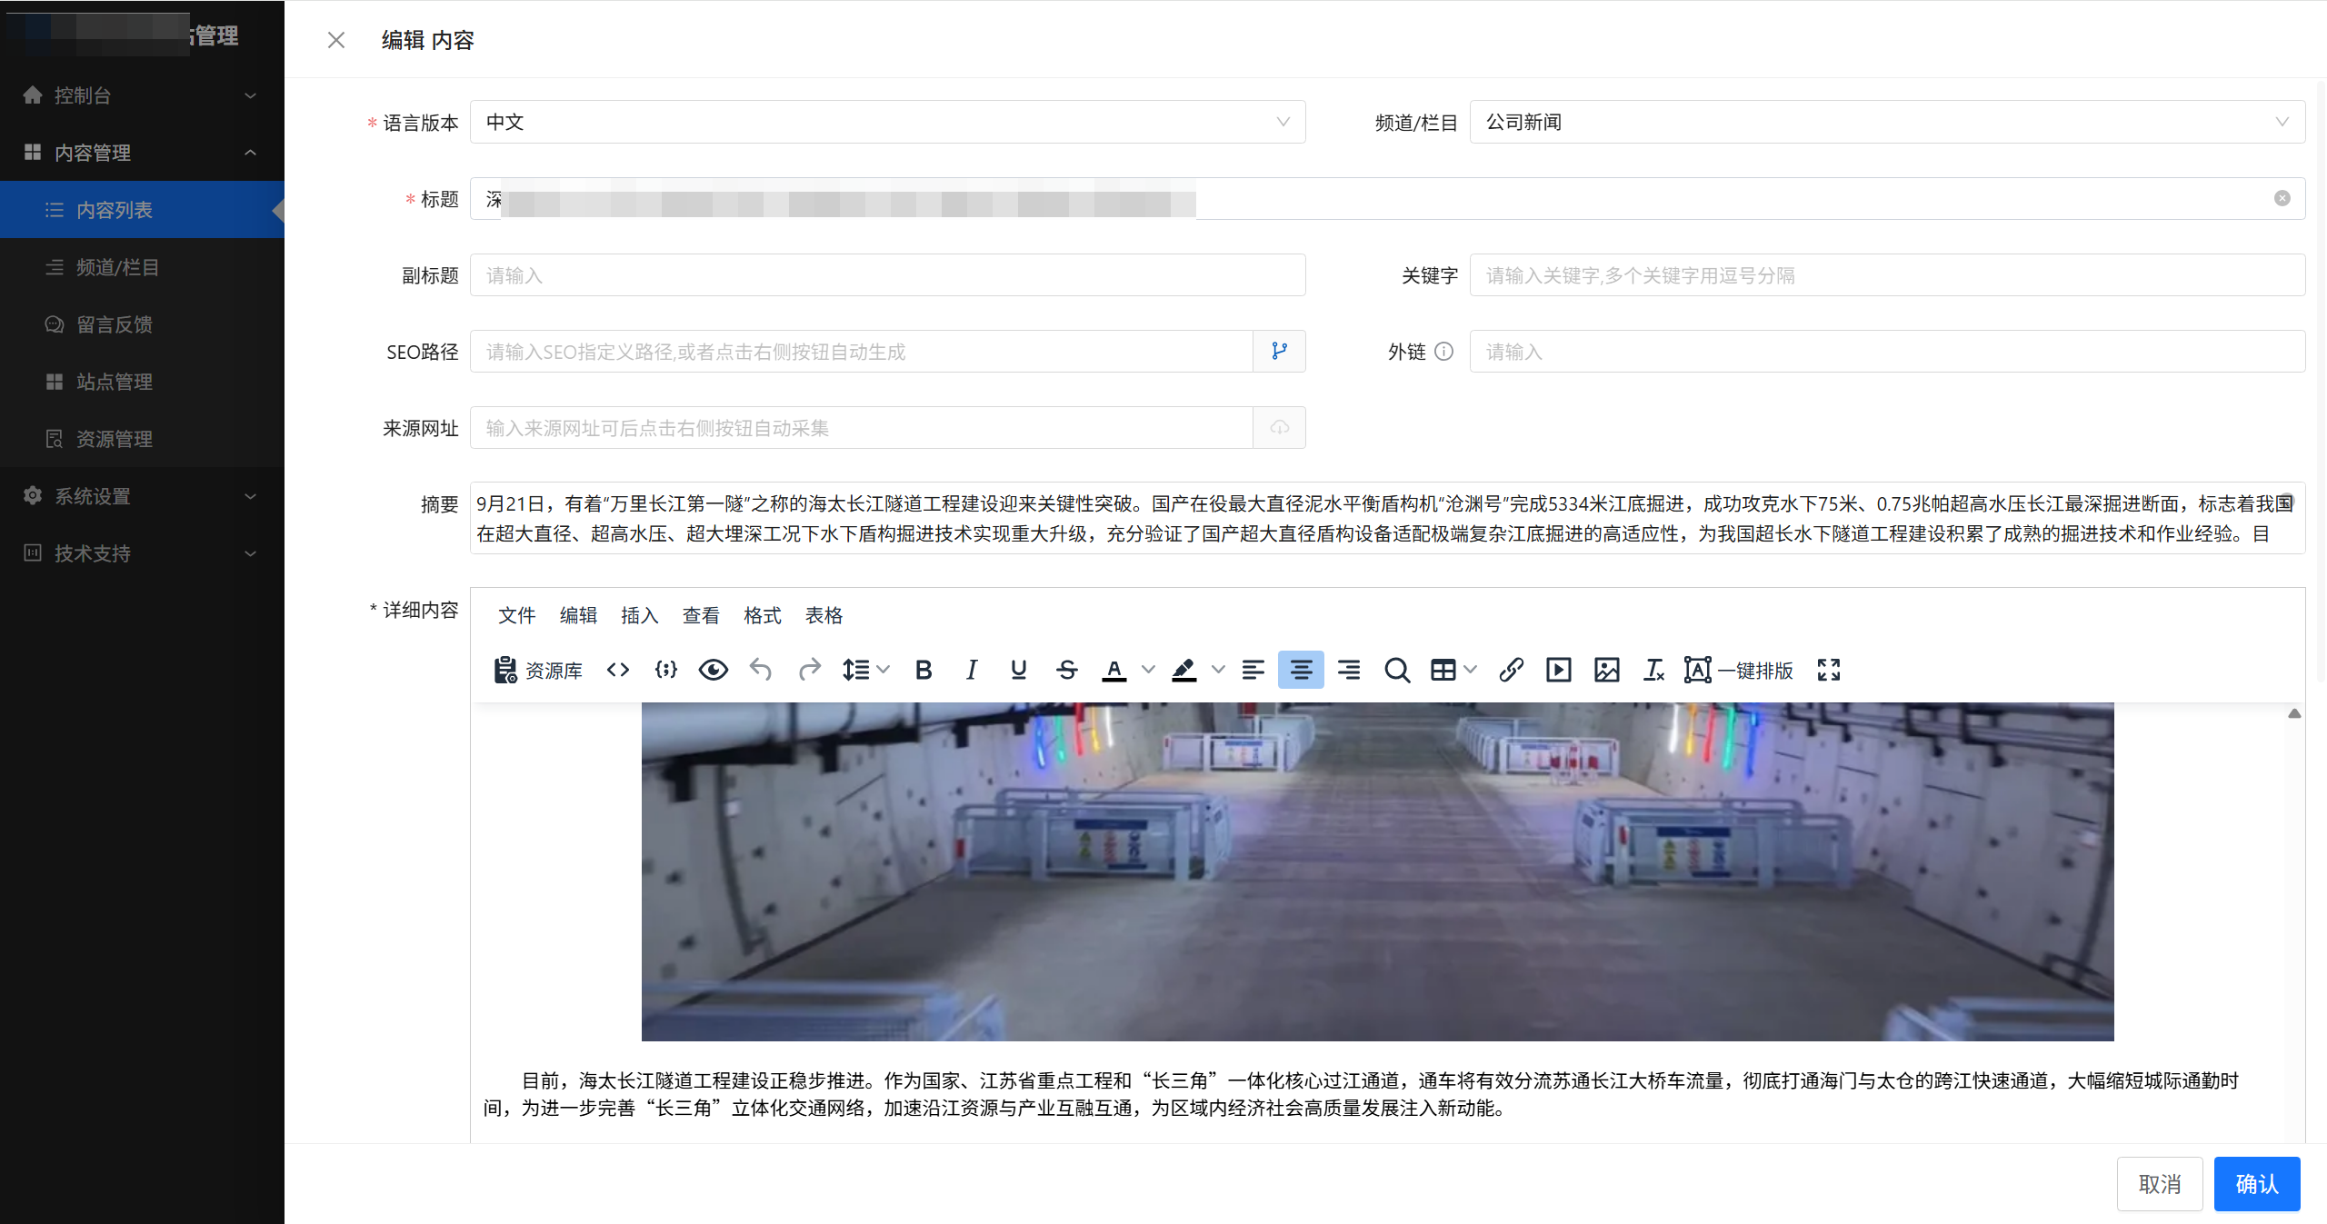Open source code view icon
Image resolution: width=2327 pixels, height=1224 pixels.
point(618,671)
